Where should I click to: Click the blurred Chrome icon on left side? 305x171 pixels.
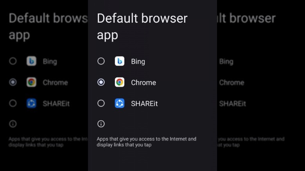pos(31,82)
